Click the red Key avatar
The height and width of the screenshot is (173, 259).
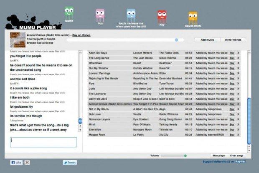tap(162, 17)
